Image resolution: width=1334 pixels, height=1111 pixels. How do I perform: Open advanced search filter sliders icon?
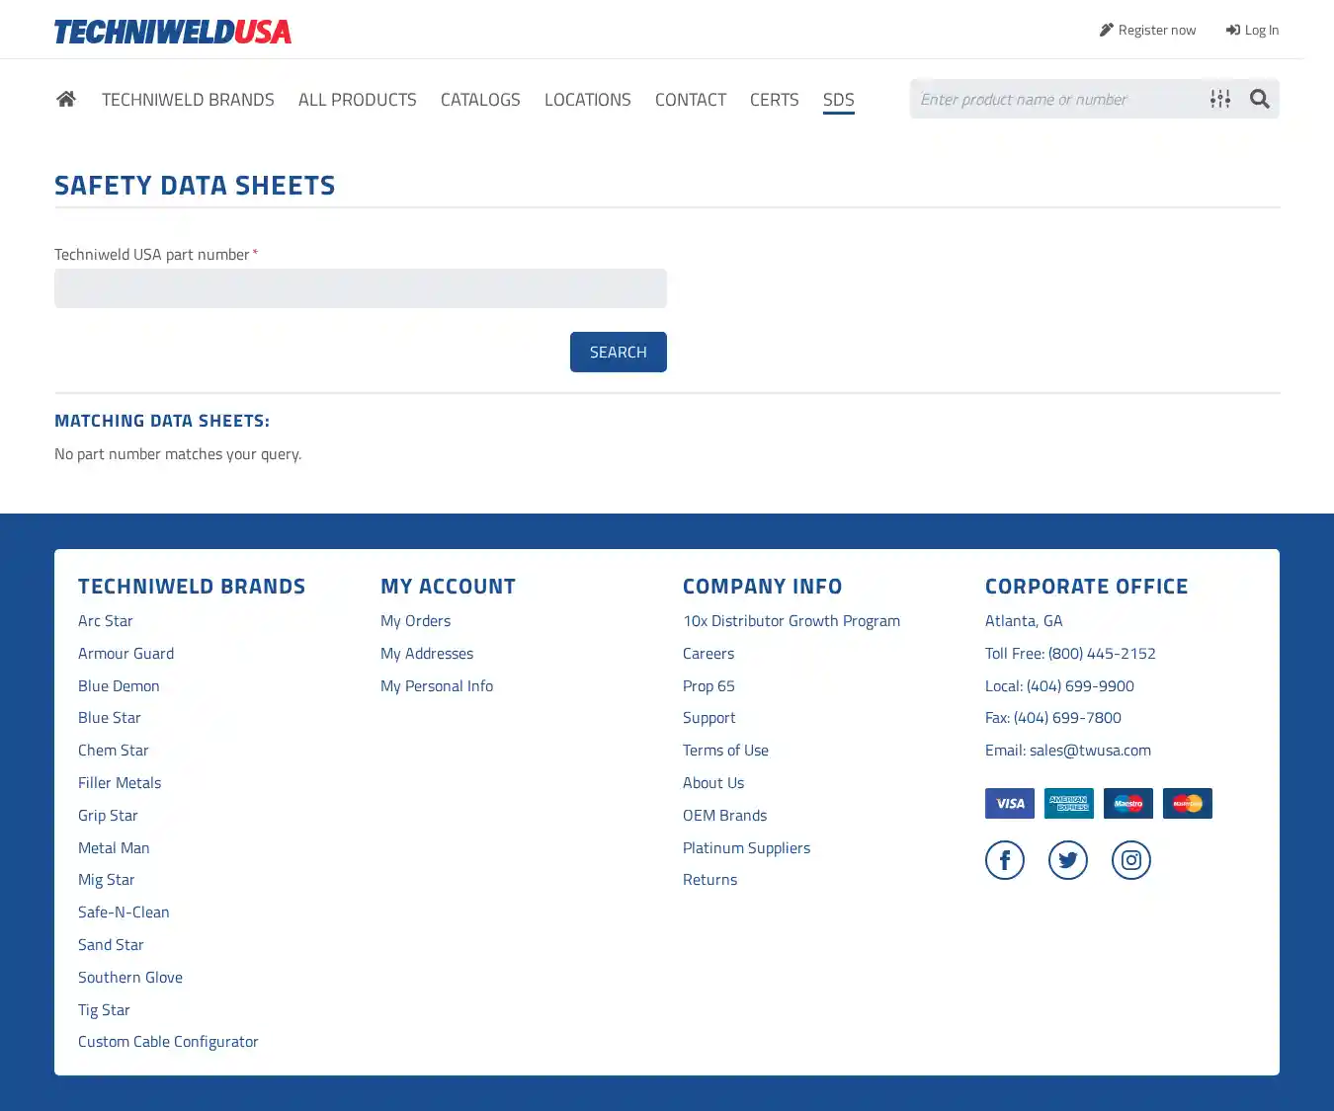(x=1219, y=99)
